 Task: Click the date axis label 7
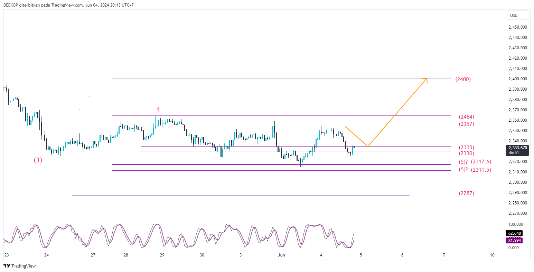click(x=444, y=255)
